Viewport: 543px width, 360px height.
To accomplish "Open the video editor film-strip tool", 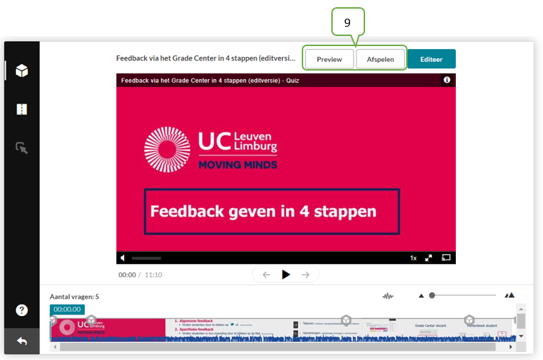I will pyautogui.click(x=22, y=109).
